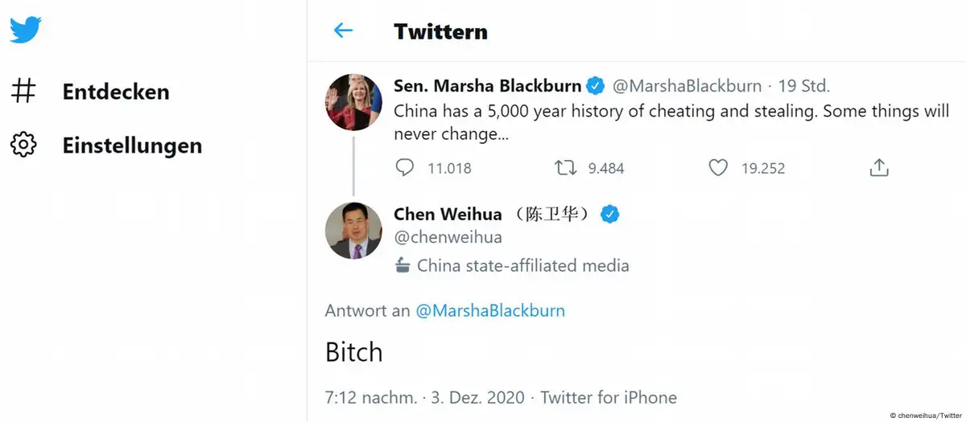Click Chen Weihua's profile picture
This screenshot has width=966, height=422.
[353, 231]
